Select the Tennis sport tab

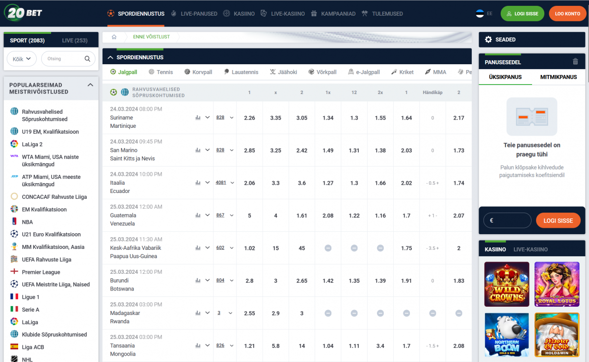coord(161,72)
